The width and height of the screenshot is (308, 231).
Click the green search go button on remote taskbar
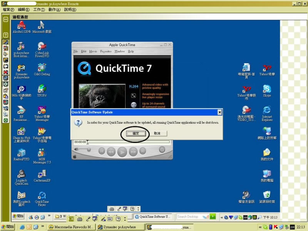tap(213, 217)
